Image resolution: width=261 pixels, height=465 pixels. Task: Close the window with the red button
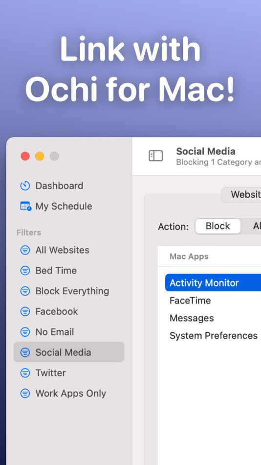pos(25,156)
